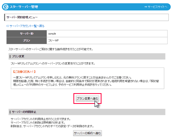Click the サーバーの解約へ進む button

(x=87, y=133)
